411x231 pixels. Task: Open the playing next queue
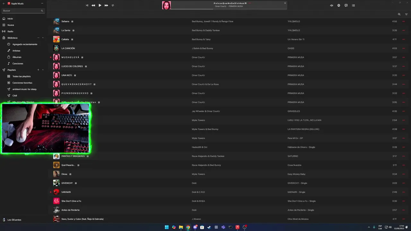coord(354,5)
